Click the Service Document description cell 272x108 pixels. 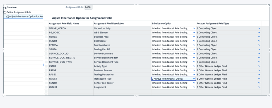(122, 53)
